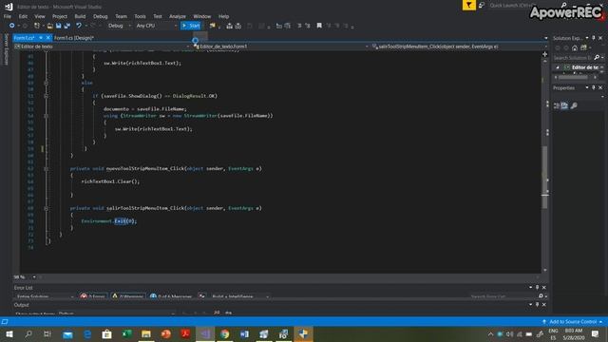Click the Navigate Backward toolbar icon
The width and height of the screenshot is (608, 342).
(x=11, y=26)
